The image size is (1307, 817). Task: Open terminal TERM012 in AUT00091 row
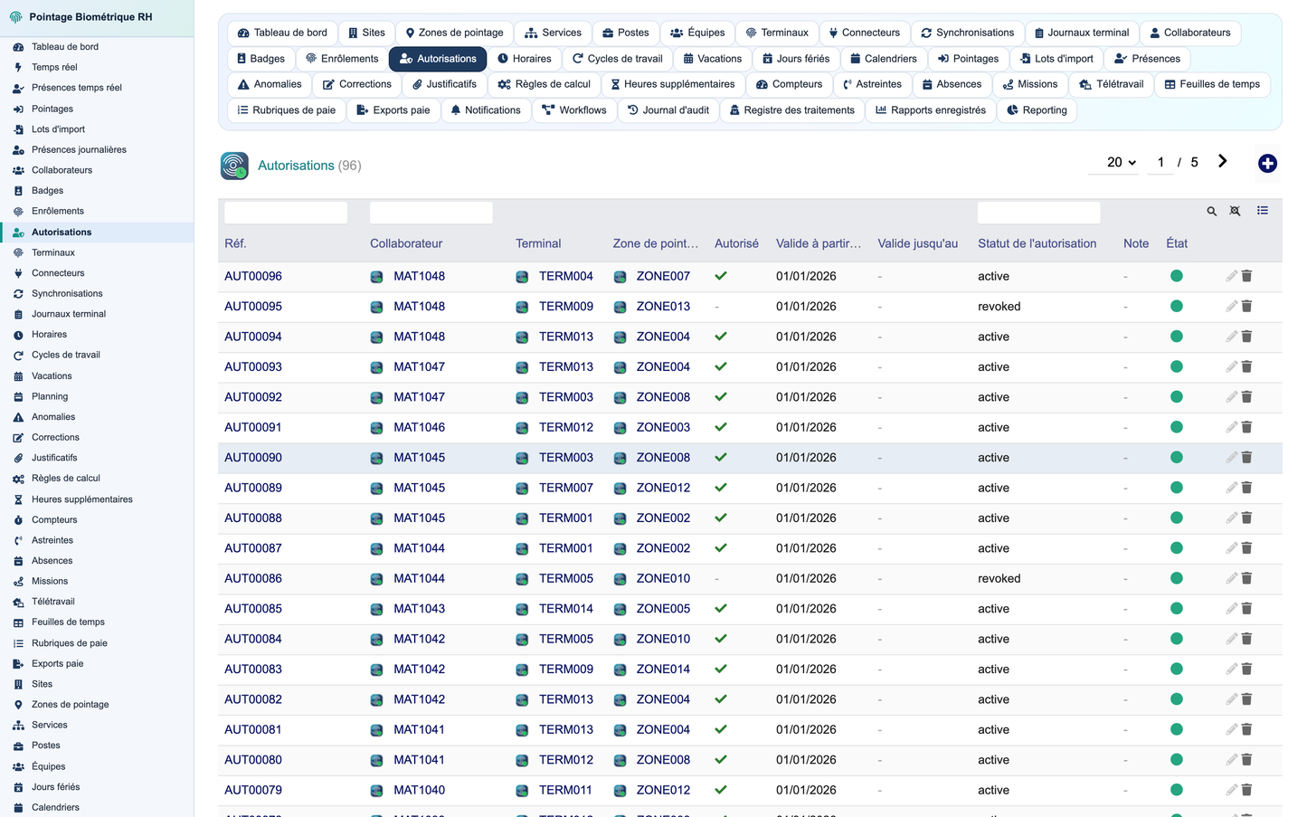point(566,427)
